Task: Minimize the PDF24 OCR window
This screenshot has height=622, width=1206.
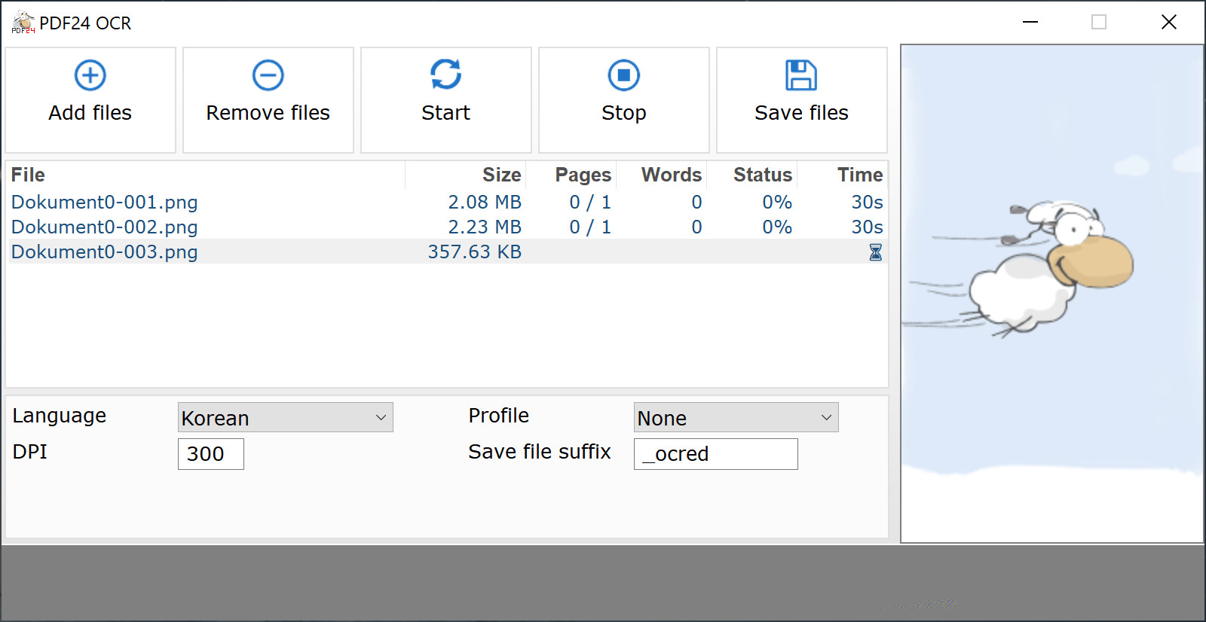Action: [x=1030, y=23]
